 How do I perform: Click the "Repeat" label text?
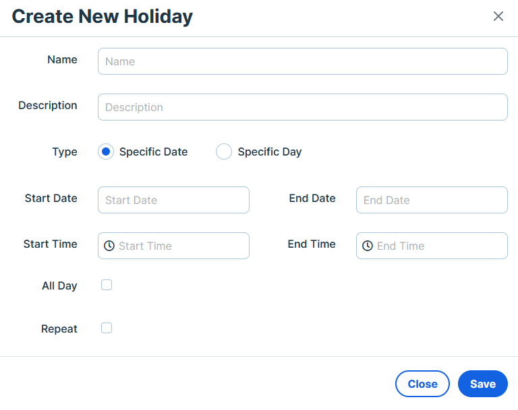[59, 329]
